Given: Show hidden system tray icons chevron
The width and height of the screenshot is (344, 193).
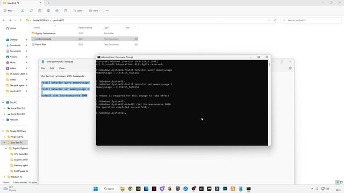Looking at the screenshot, I should (x=312, y=189).
